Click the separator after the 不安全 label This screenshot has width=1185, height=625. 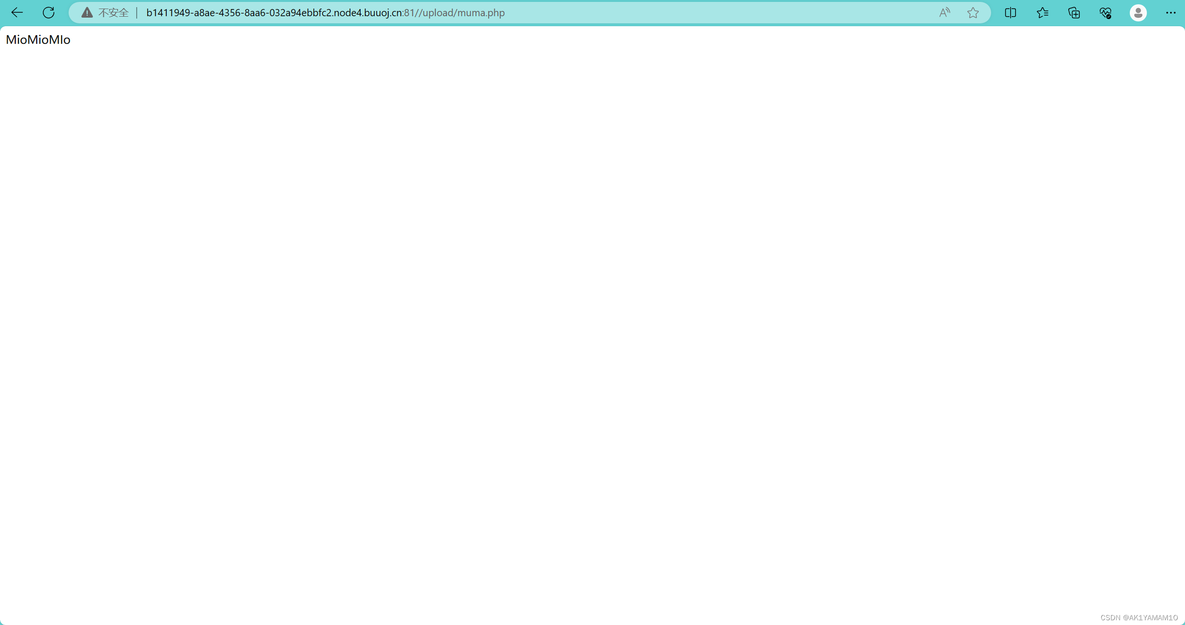137,13
